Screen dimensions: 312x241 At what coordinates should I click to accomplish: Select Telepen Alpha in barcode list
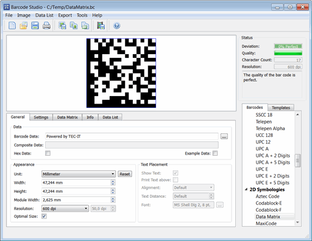click(x=270, y=128)
